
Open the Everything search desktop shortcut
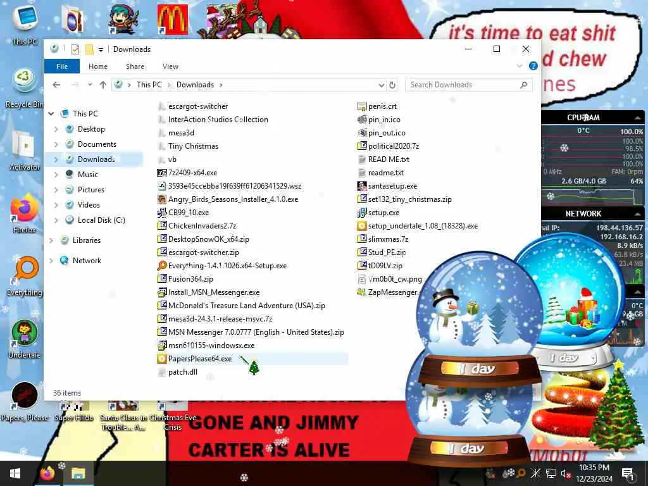tap(25, 276)
